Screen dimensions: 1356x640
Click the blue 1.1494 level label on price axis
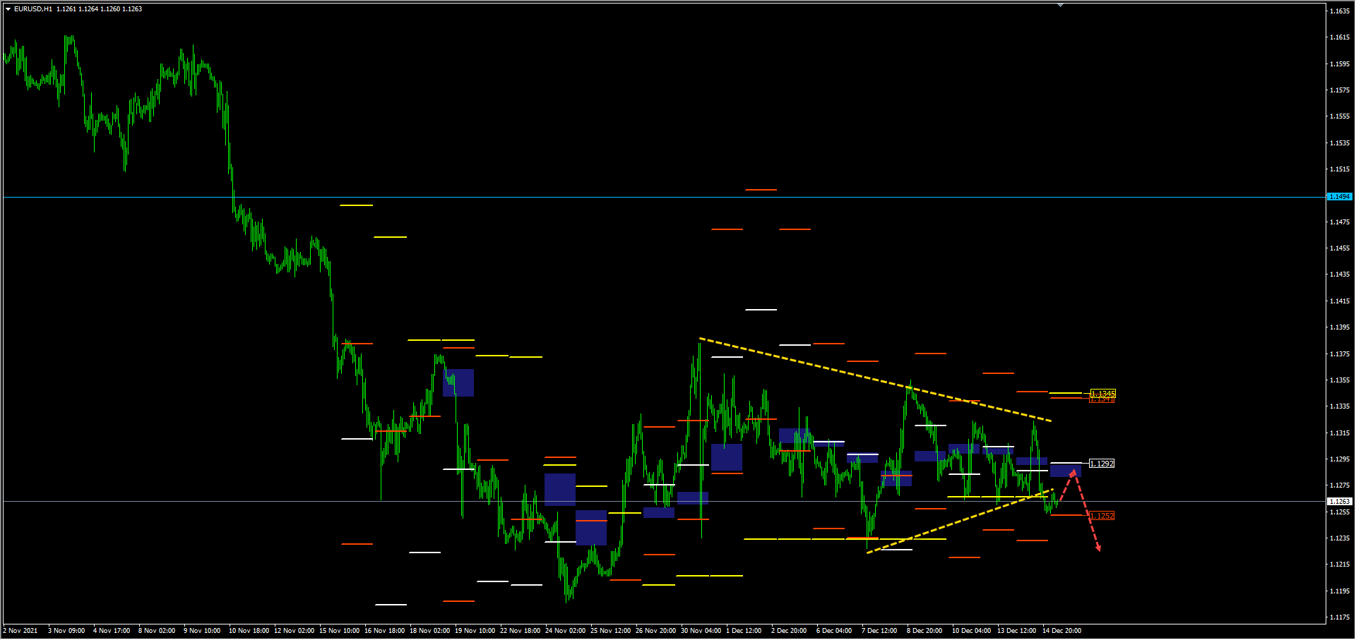(x=1340, y=197)
